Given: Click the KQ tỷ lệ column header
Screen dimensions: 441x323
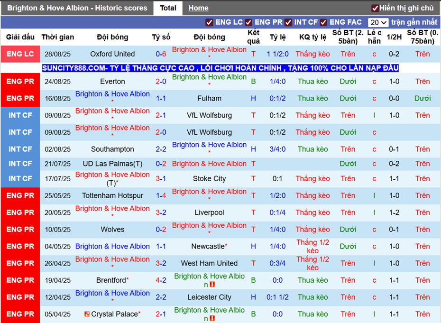Looking at the screenshot, I should pyautogui.click(x=313, y=37).
